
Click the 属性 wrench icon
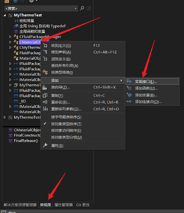[x=45, y=145]
